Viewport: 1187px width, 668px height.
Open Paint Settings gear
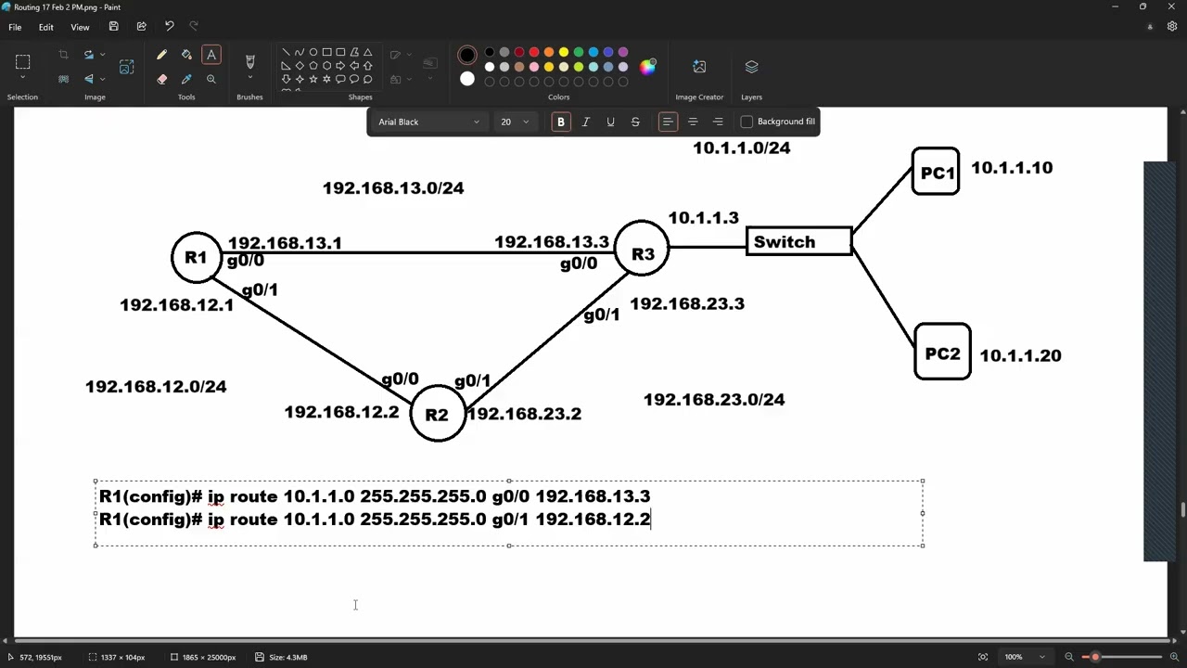coord(1172,27)
